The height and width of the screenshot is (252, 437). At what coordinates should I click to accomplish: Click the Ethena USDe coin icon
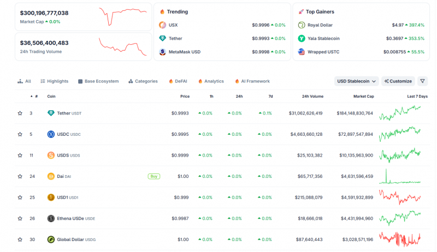[51, 218]
